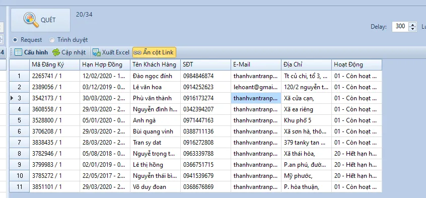
Task: Click the highlighted email cell in row 3
Action: point(256,98)
